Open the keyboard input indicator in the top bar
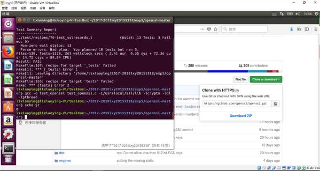320x171 pixels. click(x=274, y=14)
